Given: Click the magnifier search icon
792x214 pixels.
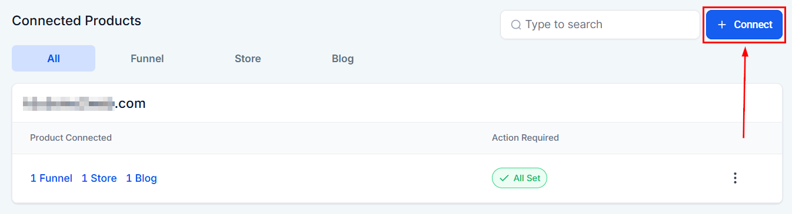Looking at the screenshot, I should [516, 25].
